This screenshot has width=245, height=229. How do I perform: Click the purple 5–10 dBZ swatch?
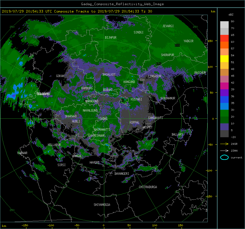[224, 127]
